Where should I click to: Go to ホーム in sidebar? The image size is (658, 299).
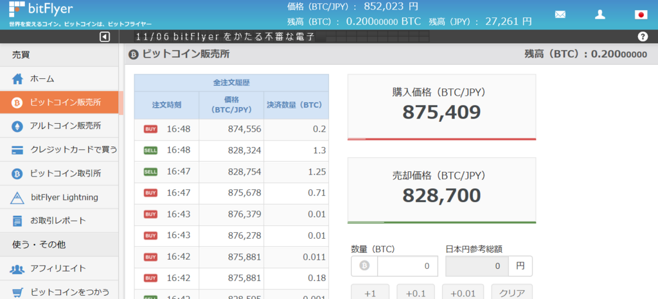(x=59, y=79)
